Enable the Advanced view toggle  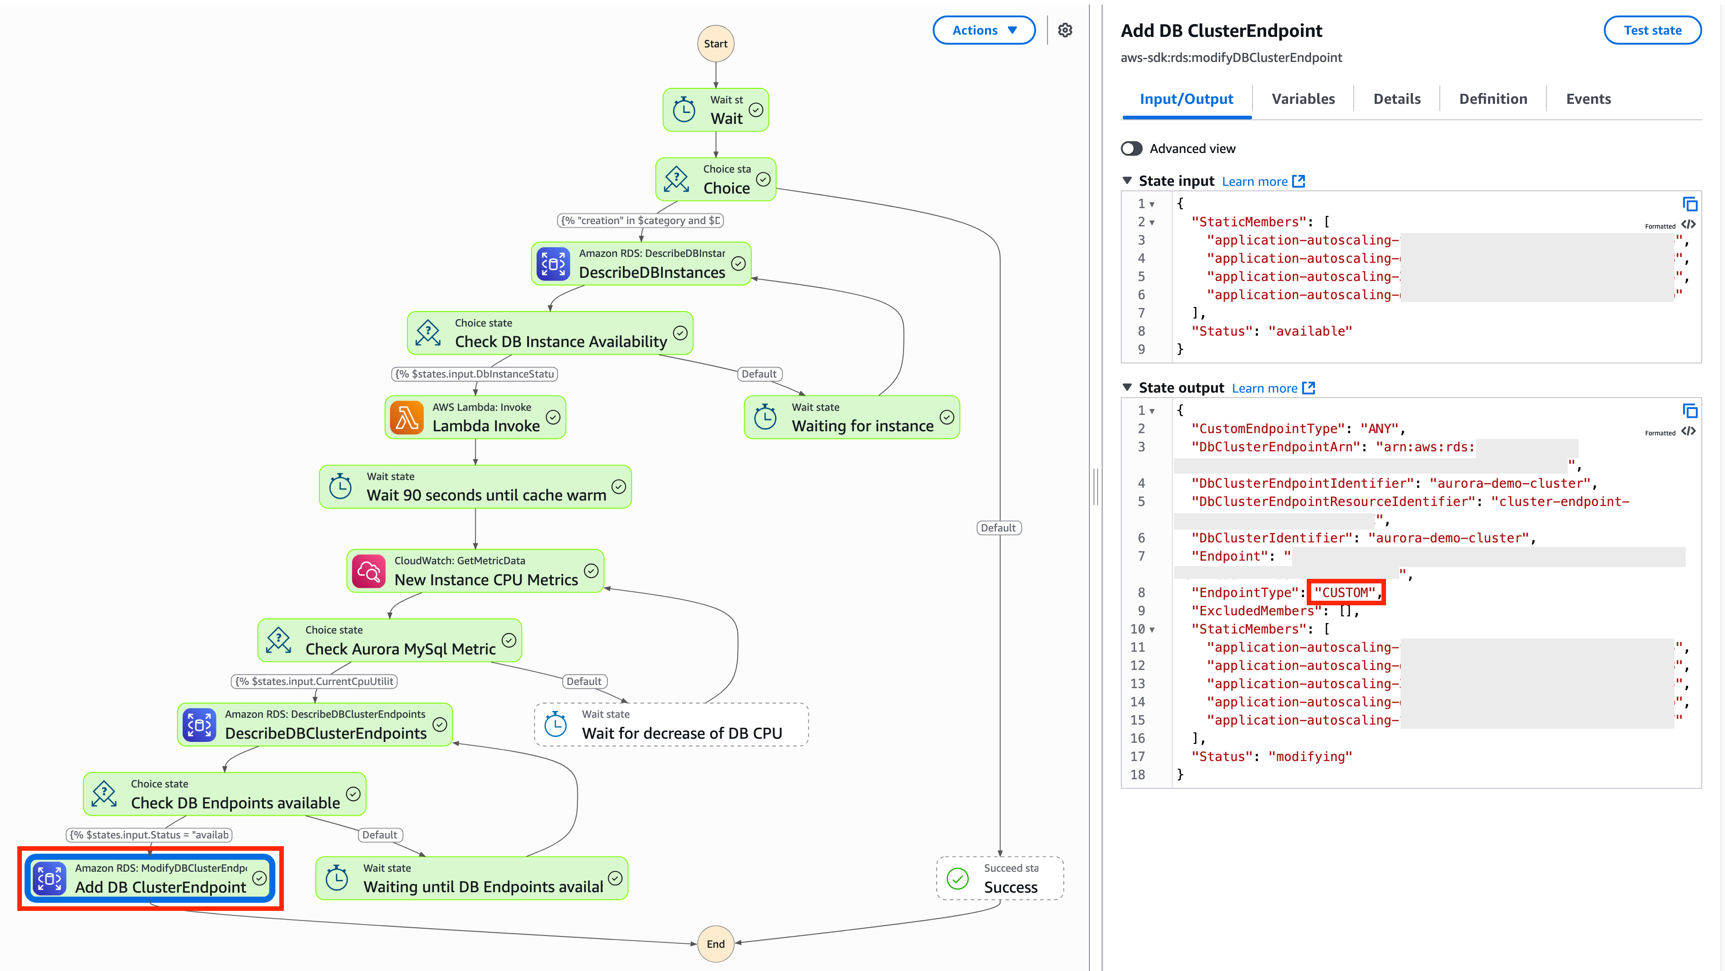tap(1132, 148)
